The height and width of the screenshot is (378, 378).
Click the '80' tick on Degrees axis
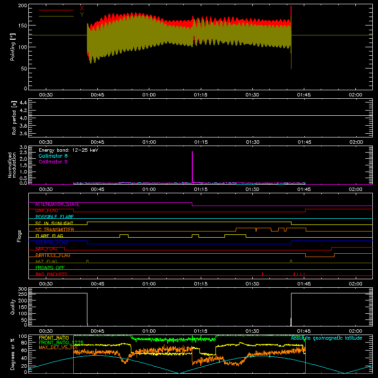24,343
